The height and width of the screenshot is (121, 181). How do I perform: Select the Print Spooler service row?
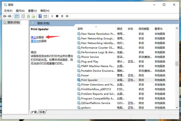click(x=121, y=80)
